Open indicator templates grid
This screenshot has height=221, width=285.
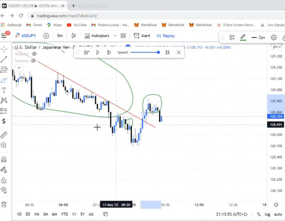(123, 36)
